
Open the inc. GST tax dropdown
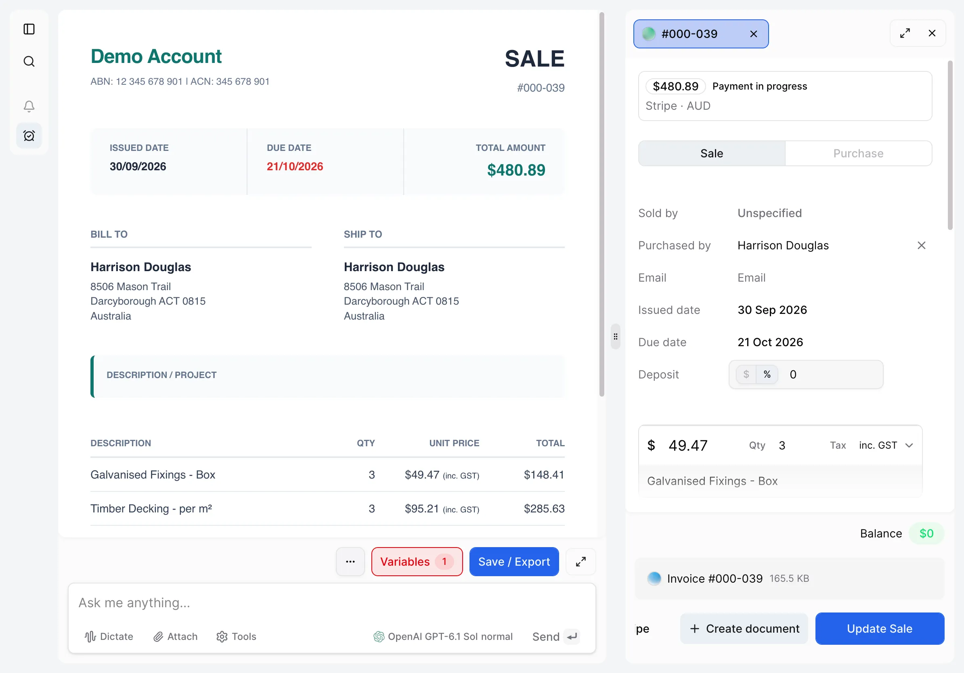pyautogui.click(x=886, y=445)
